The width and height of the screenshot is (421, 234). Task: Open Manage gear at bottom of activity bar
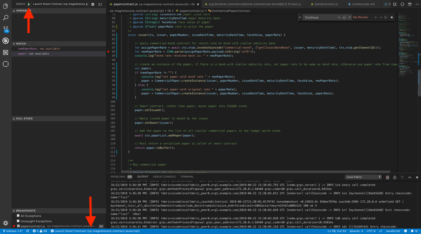tap(5, 223)
